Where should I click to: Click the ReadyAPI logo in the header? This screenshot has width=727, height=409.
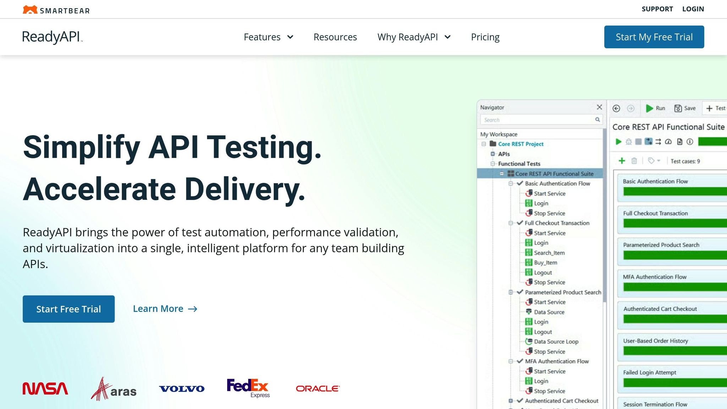pyautogui.click(x=52, y=37)
